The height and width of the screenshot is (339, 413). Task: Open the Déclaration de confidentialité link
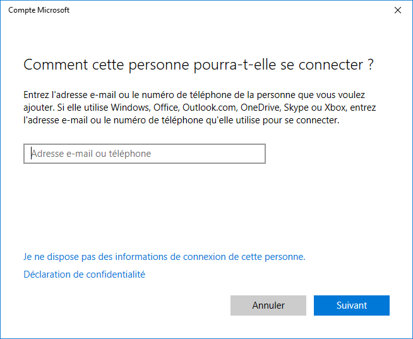[x=84, y=274]
